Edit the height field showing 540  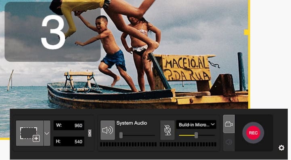click(x=69, y=141)
